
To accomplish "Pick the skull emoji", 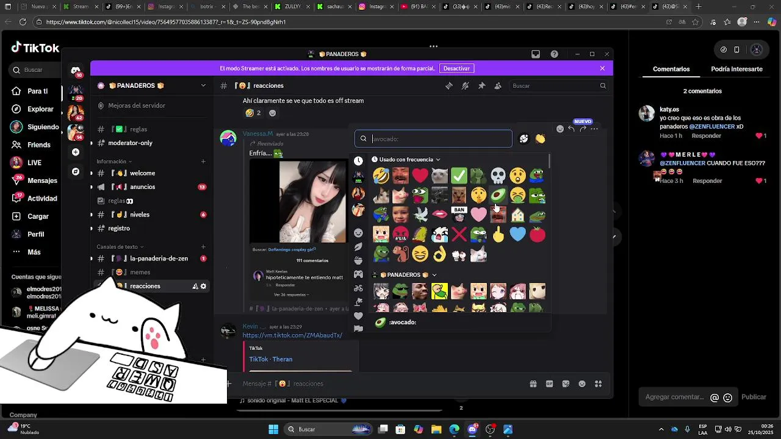I will point(498,176).
